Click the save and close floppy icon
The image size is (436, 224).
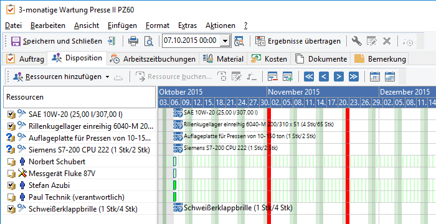tap(16, 42)
